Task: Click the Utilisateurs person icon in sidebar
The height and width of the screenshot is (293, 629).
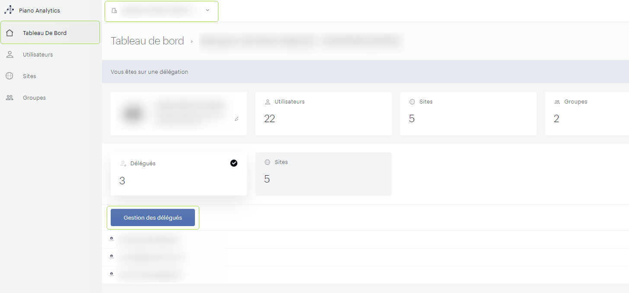Action: click(10, 55)
